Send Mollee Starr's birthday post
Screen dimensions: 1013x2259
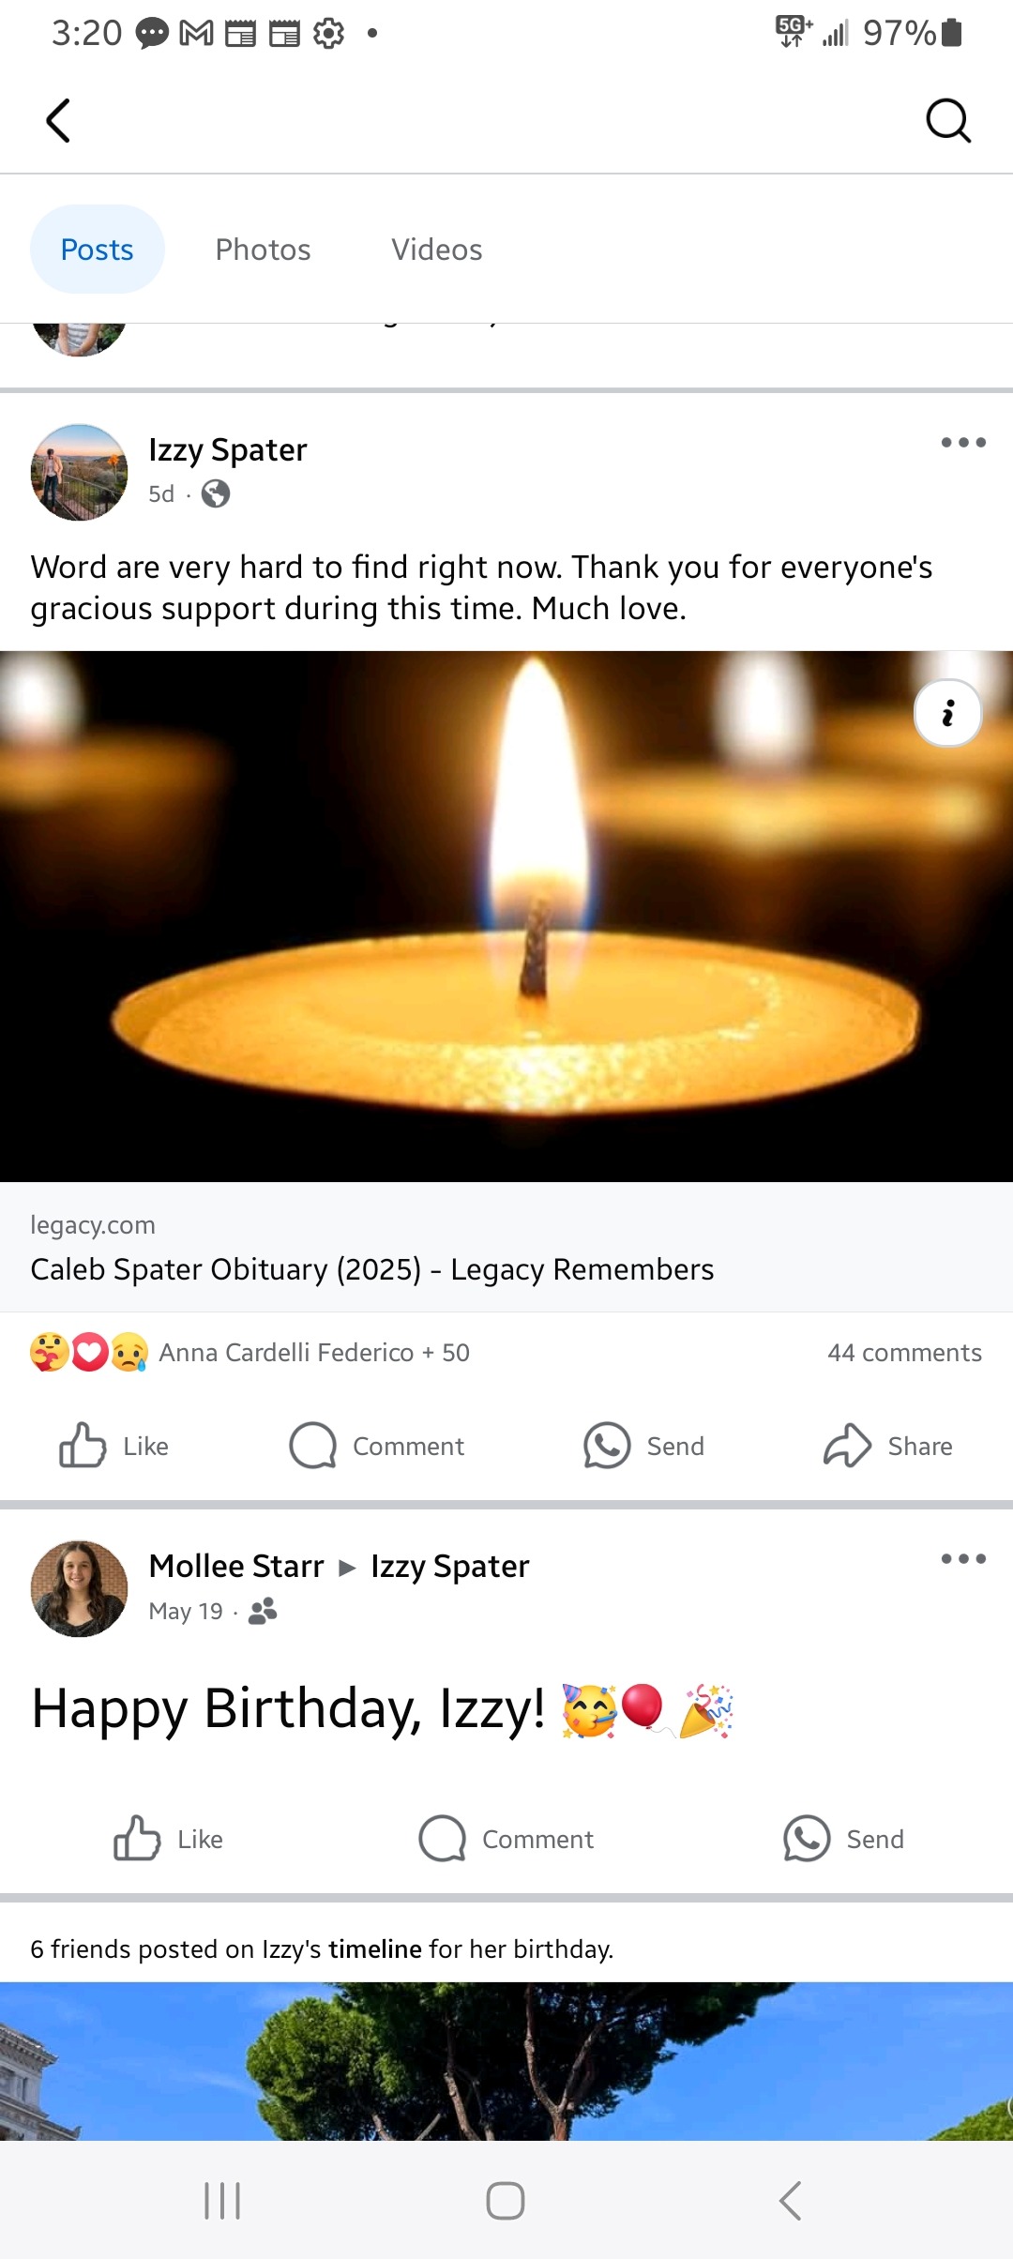click(x=844, y=1839)
